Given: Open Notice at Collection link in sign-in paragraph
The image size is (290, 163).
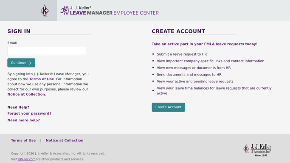Looking at the screenshot, I should coord(26,94).
